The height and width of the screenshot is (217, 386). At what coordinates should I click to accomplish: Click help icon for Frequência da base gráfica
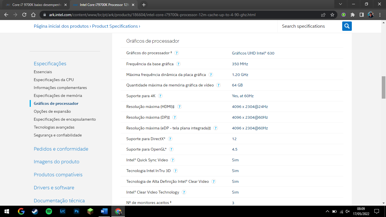click(x=178, y=64)
